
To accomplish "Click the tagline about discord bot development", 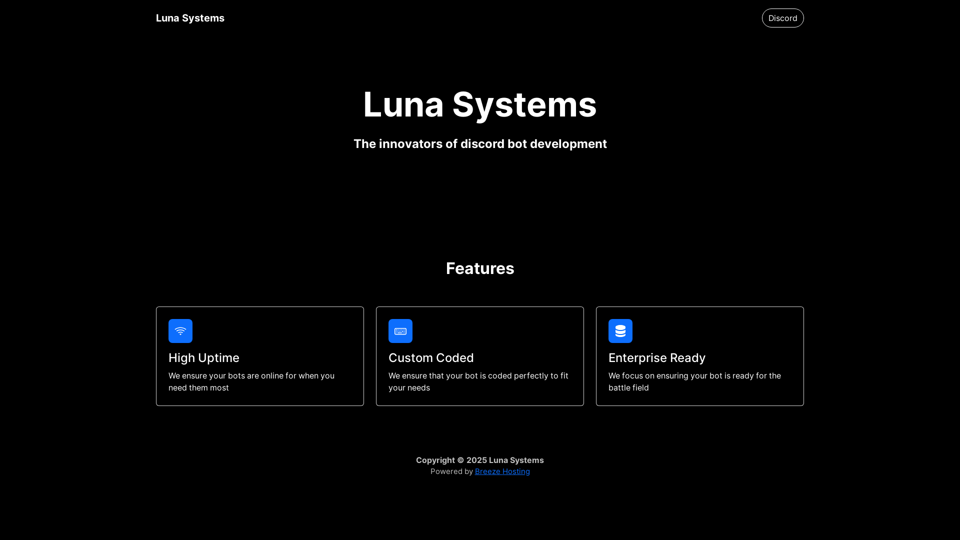I will point(480,144).
